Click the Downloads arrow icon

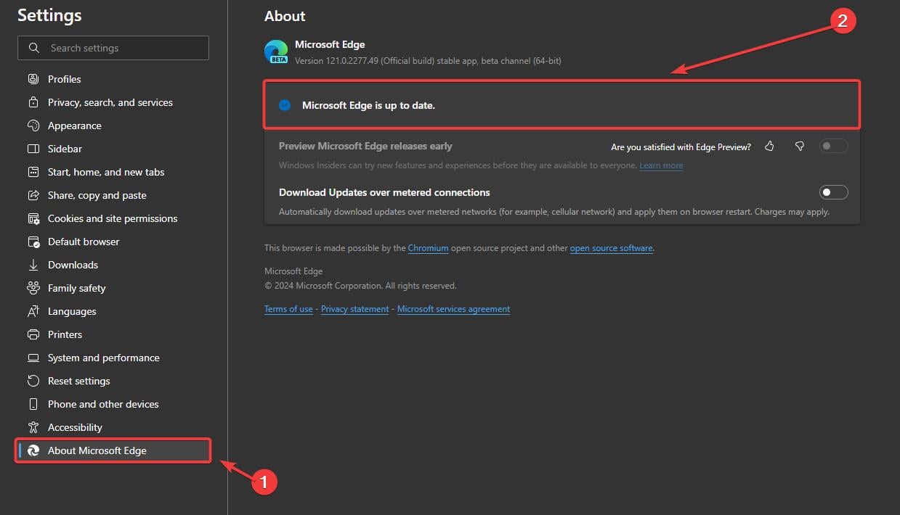(x=33, y=265)
